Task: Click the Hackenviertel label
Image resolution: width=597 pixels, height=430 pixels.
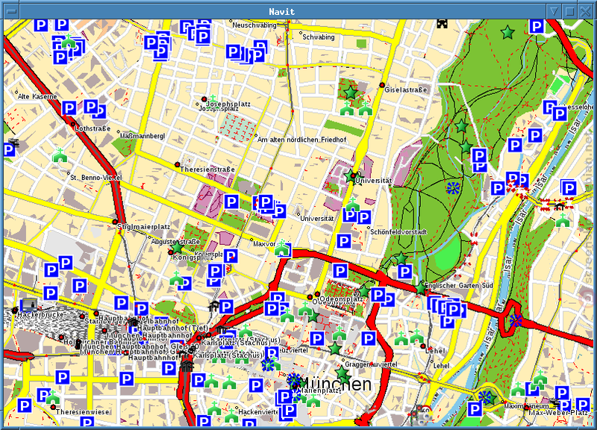Action: pyautogui.click(x=258, y=412)
